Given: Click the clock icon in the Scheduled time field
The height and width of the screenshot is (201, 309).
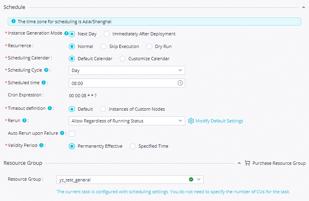Looking at the screenshot, I should pyautogui.click(x=180, y=83).
